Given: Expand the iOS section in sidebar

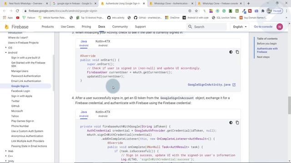Looking at the screenshot, I should (6, 48).
